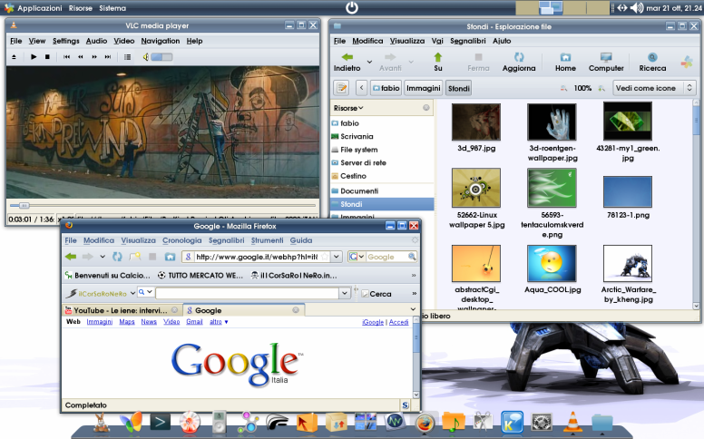Screen dimensions: 704x439
Task: Click Firefox home icon
Action: click(170, 257)
